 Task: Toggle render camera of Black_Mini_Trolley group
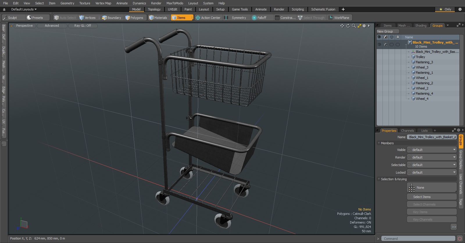[386, 45]
